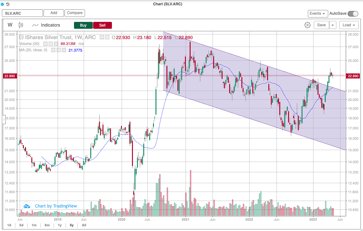Click the MA (20, close, 0) legend label
The width and height of the screenshot is (363, 231).
point(33,50)
